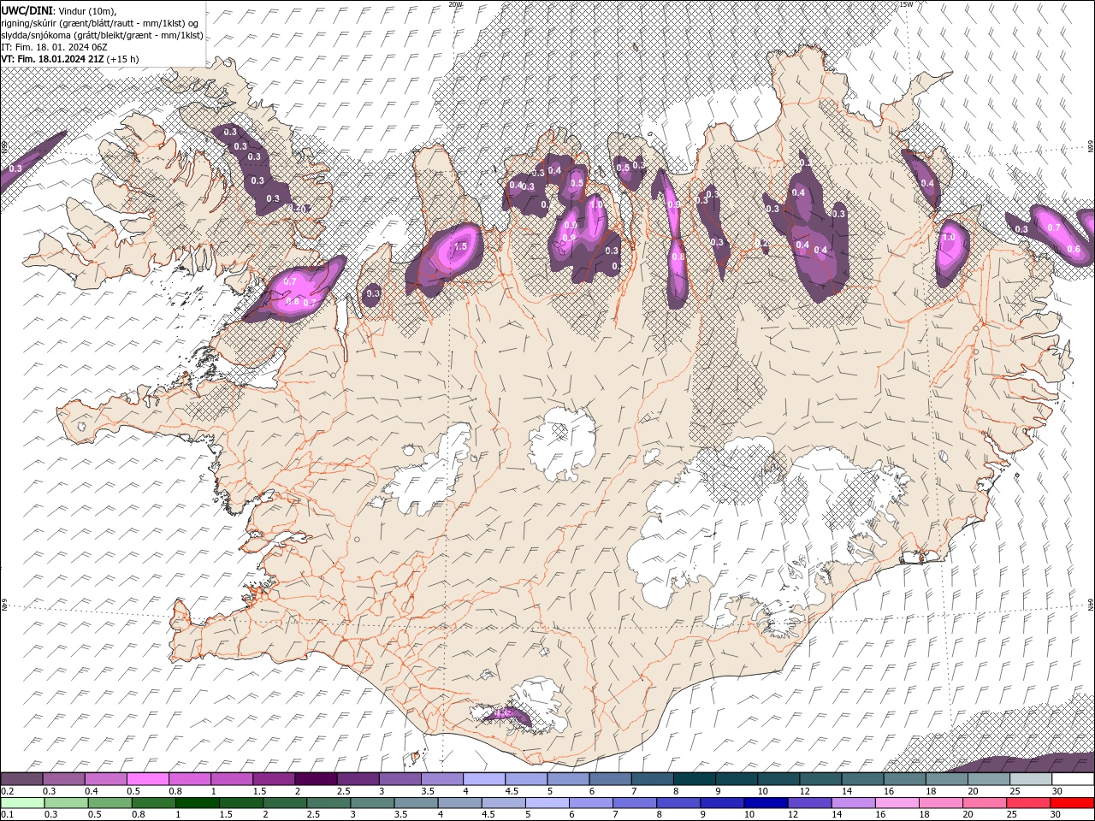Click the 12 label under upper legend
This screenshot has width=1095, height=821.
[805, 791]
